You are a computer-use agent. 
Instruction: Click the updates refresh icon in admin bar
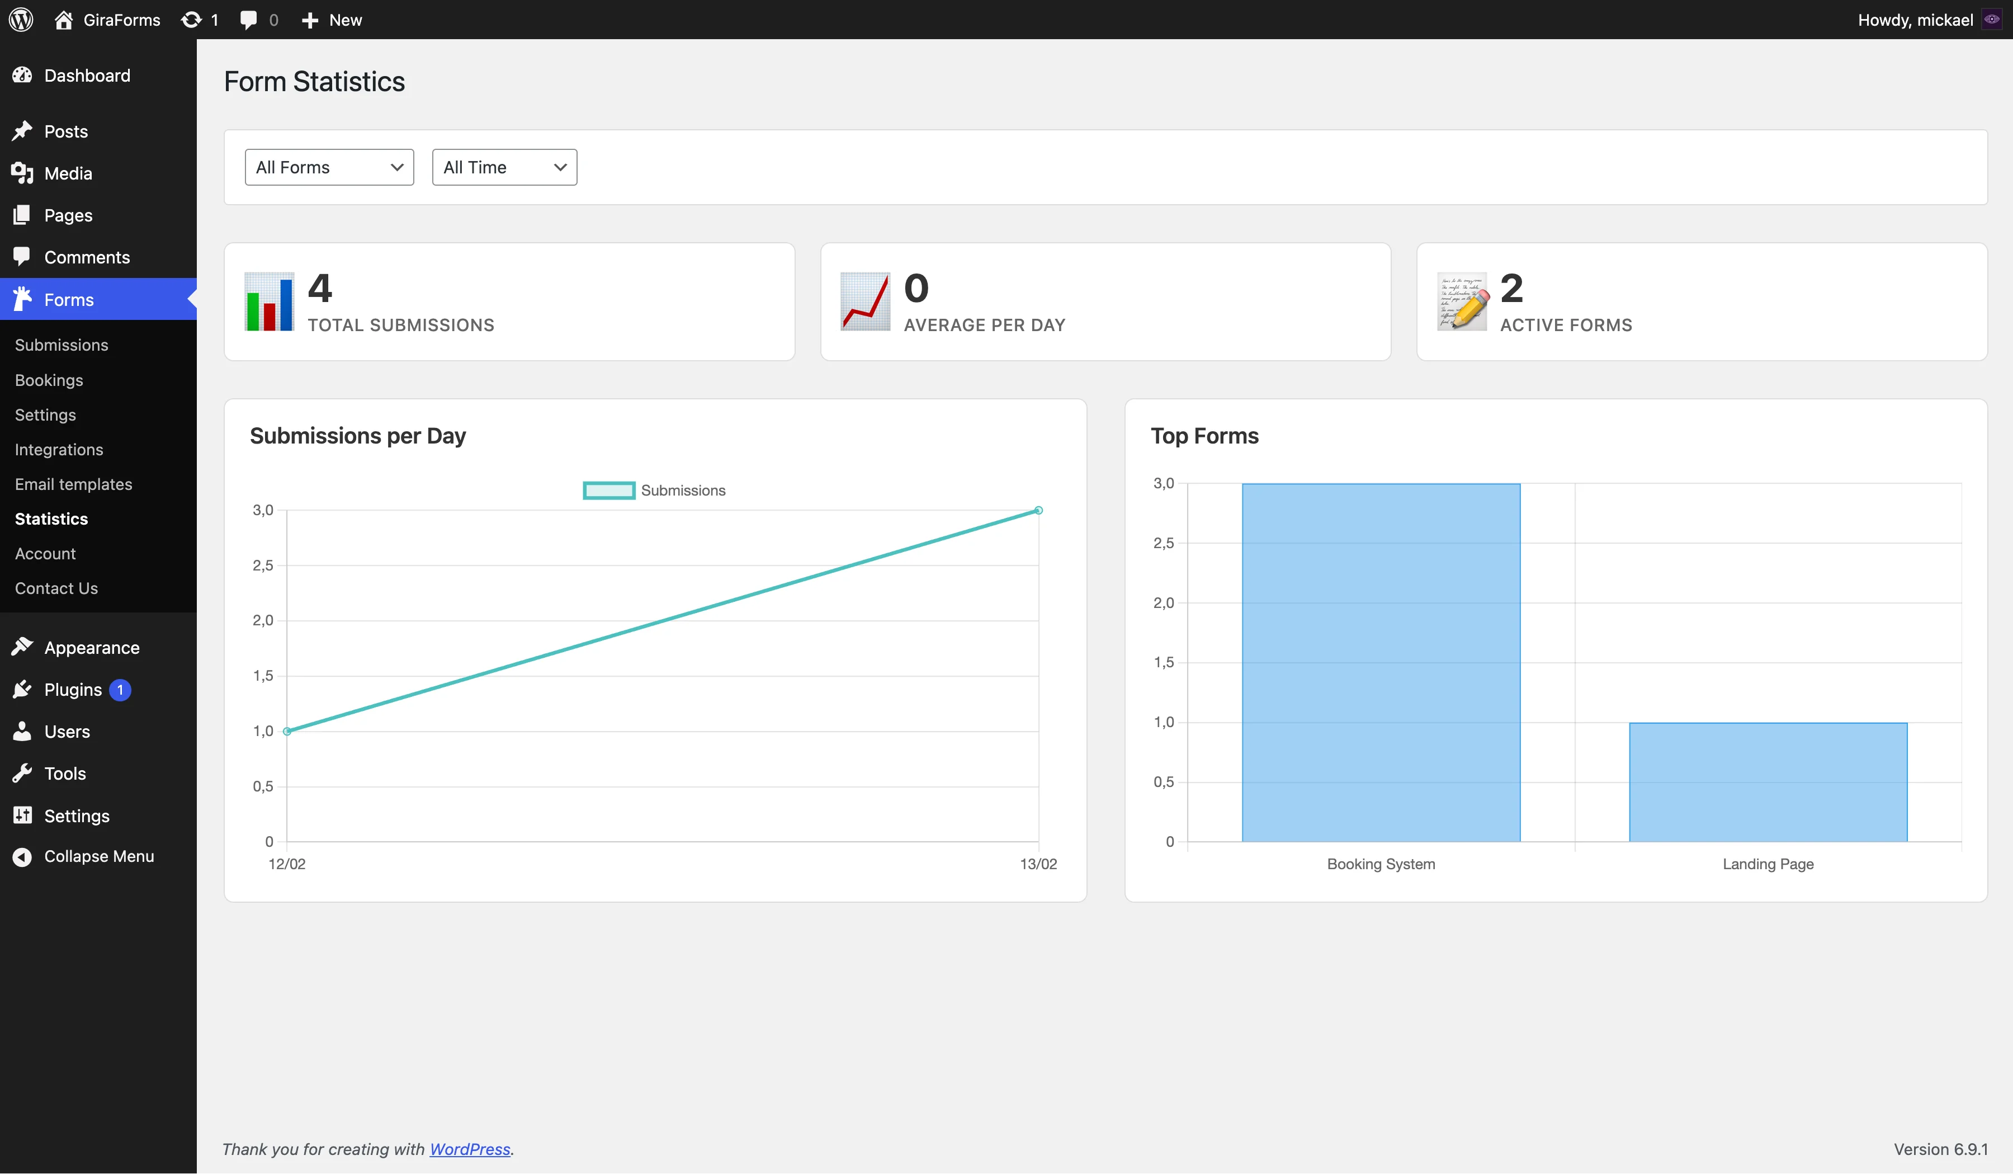(191, 19)
